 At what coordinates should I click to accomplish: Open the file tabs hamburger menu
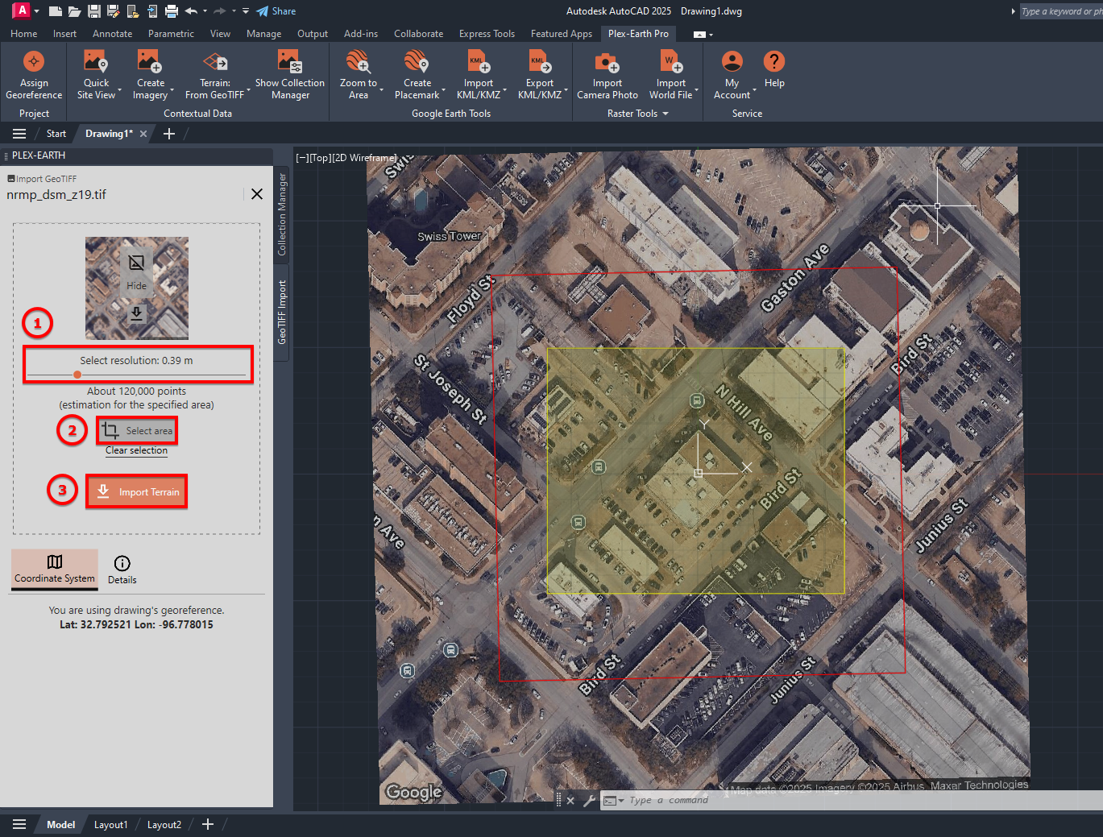[x=19, y=134]
